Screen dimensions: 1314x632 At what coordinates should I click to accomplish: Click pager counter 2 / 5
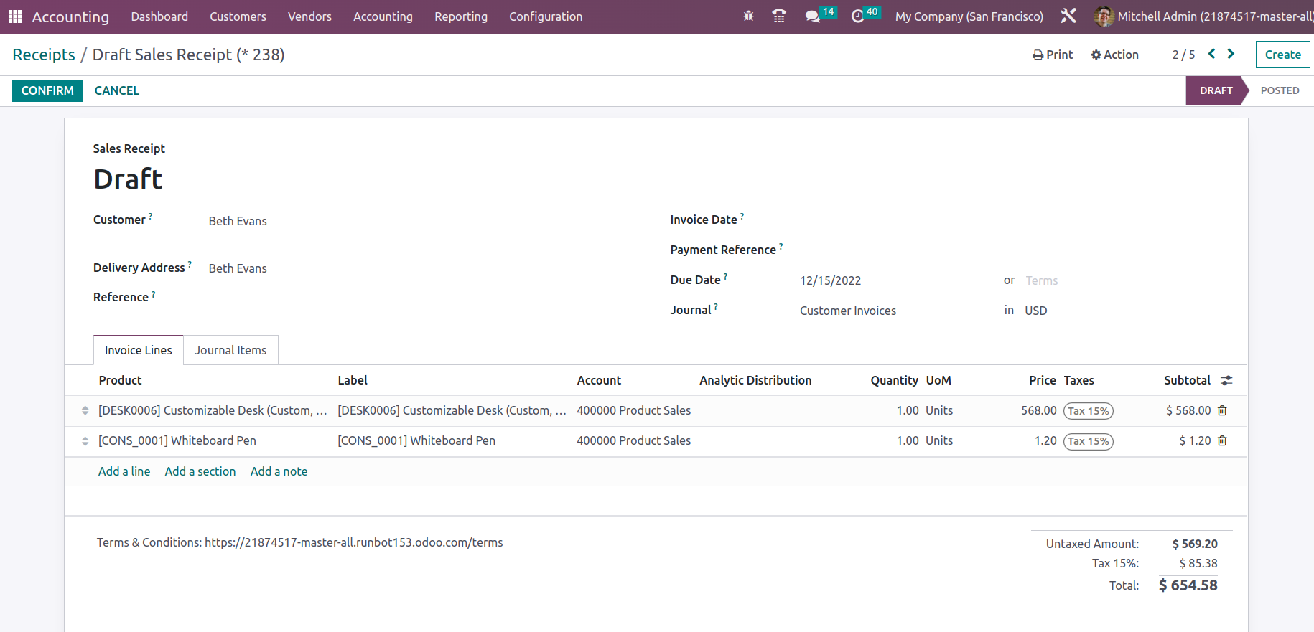1183,55
